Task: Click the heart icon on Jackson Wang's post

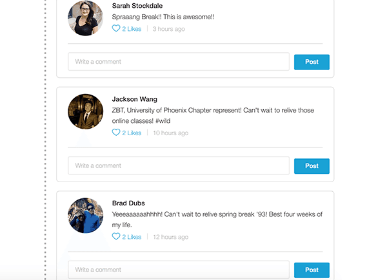Action: tap(116, 133)
